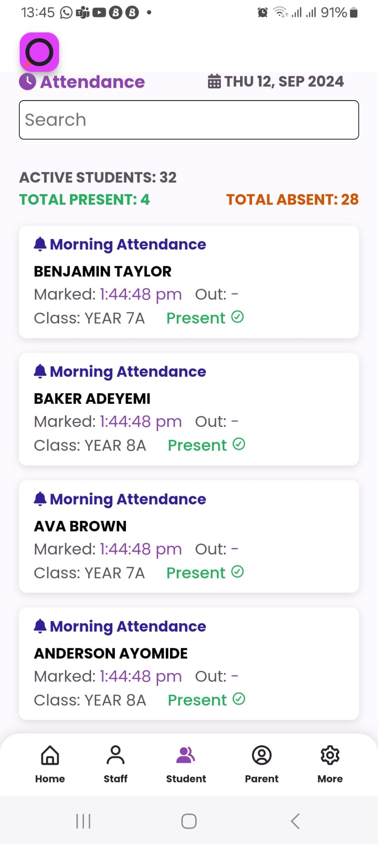Click the Present checkmark for Anderson Ayomide

pos(239,699)
